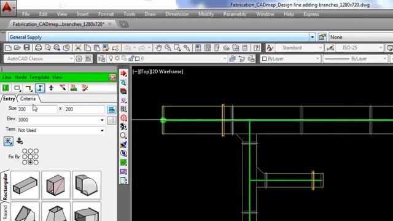The height and width of the screenshot is (221, 393).
Task: Click the Paste clipboard icon
Action: click(x=96, y=48)
